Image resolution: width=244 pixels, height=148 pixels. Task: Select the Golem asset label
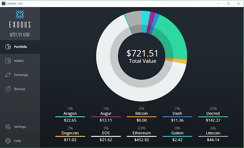click(x=177, y=133)
